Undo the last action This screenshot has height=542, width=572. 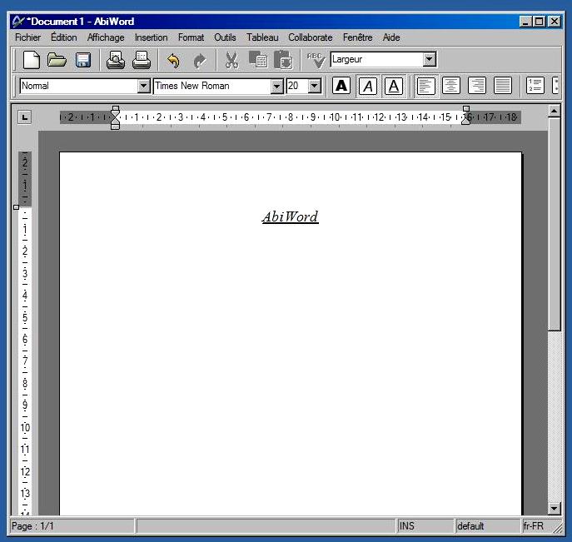click(x=174, y=60)
